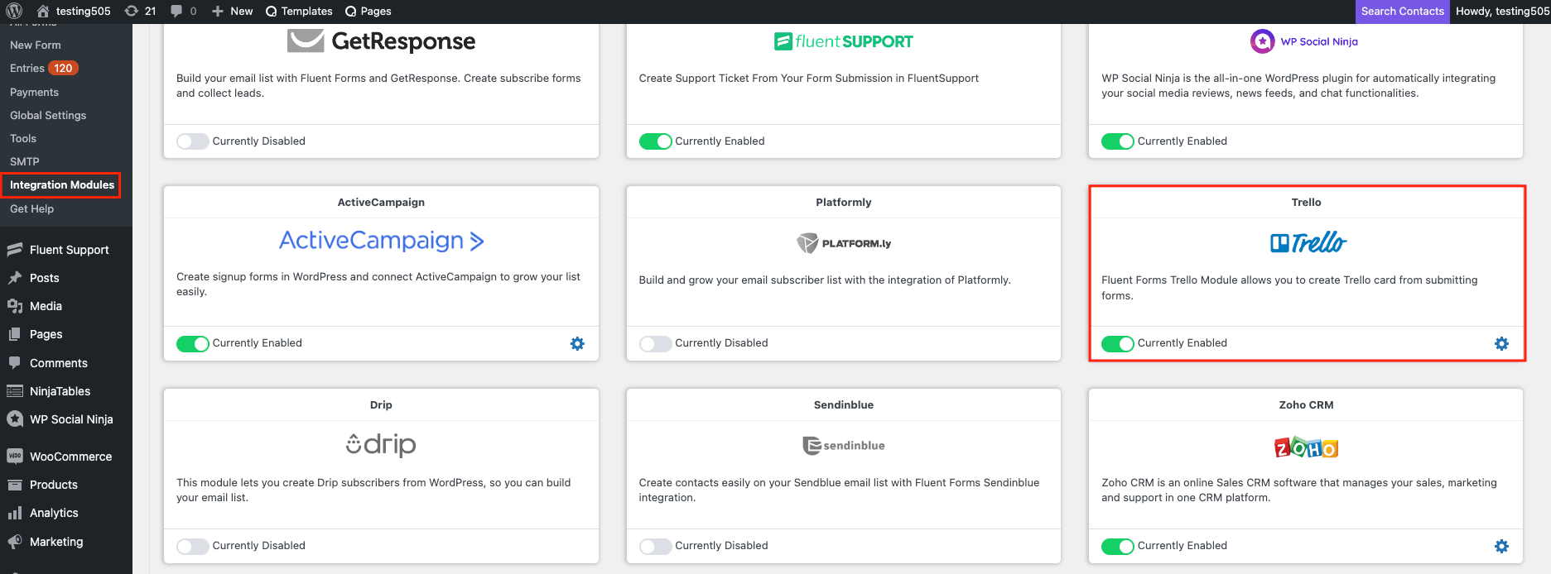Click the Analytics bar chart icon
The width and height of the screenshot is (1551, 574).
(15, 513)
